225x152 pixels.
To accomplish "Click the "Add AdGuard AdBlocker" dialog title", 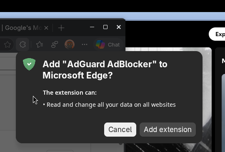I will pyautogui.click(x=105, y=70).
